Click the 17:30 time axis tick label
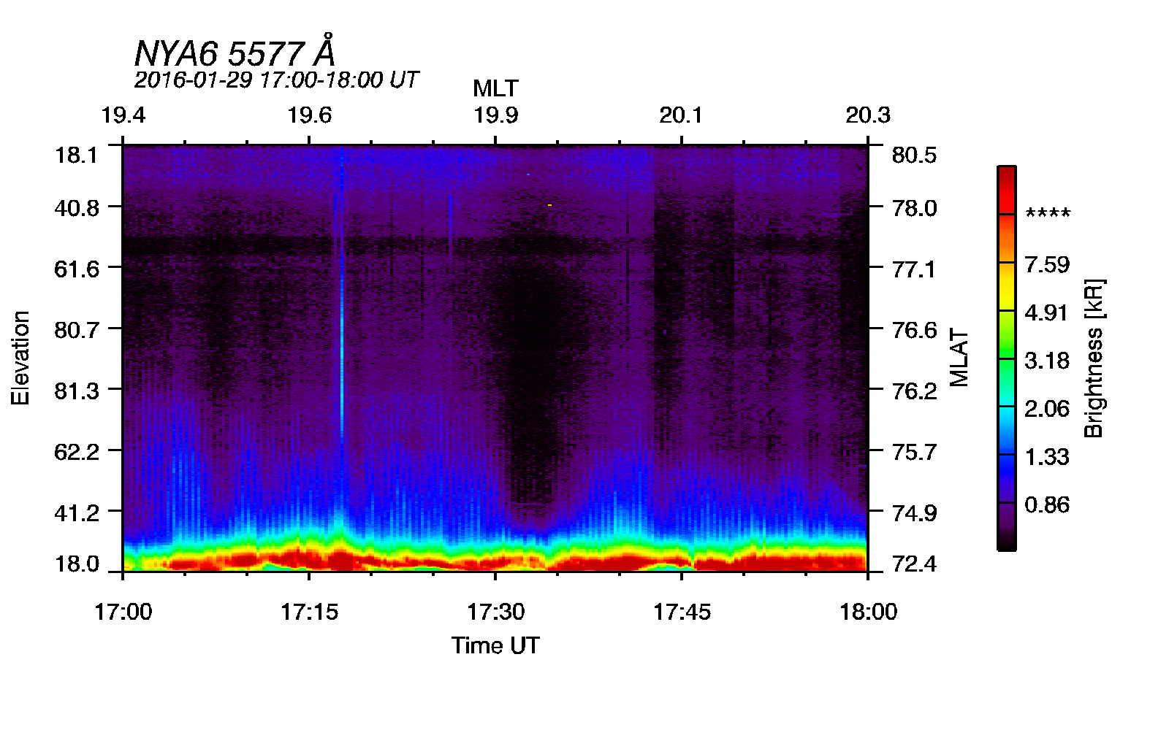The image size is (1169, 730). pyautogui.click(x=495, y=612)
